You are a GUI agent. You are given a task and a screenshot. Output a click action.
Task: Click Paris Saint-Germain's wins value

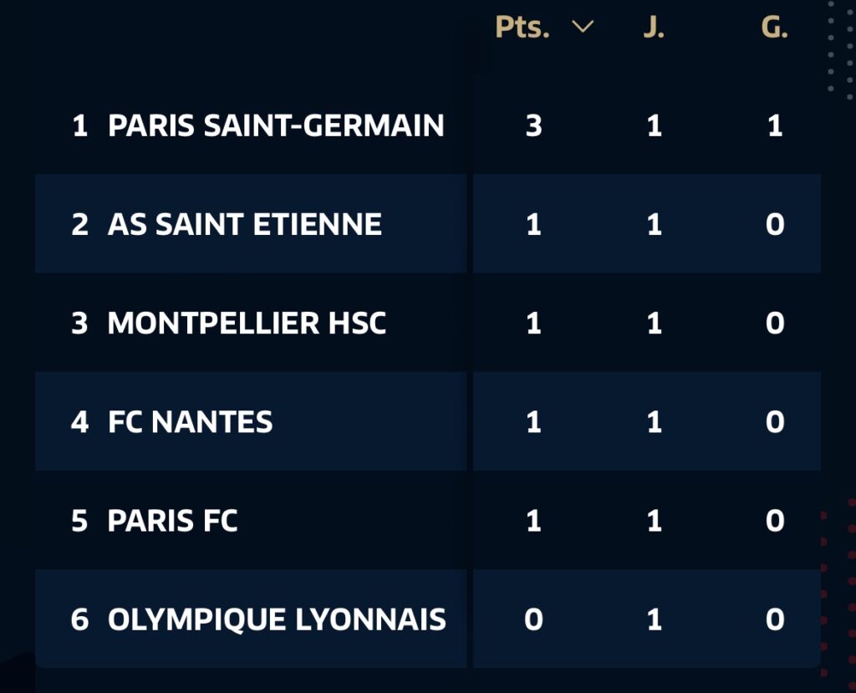pos(775,125)
